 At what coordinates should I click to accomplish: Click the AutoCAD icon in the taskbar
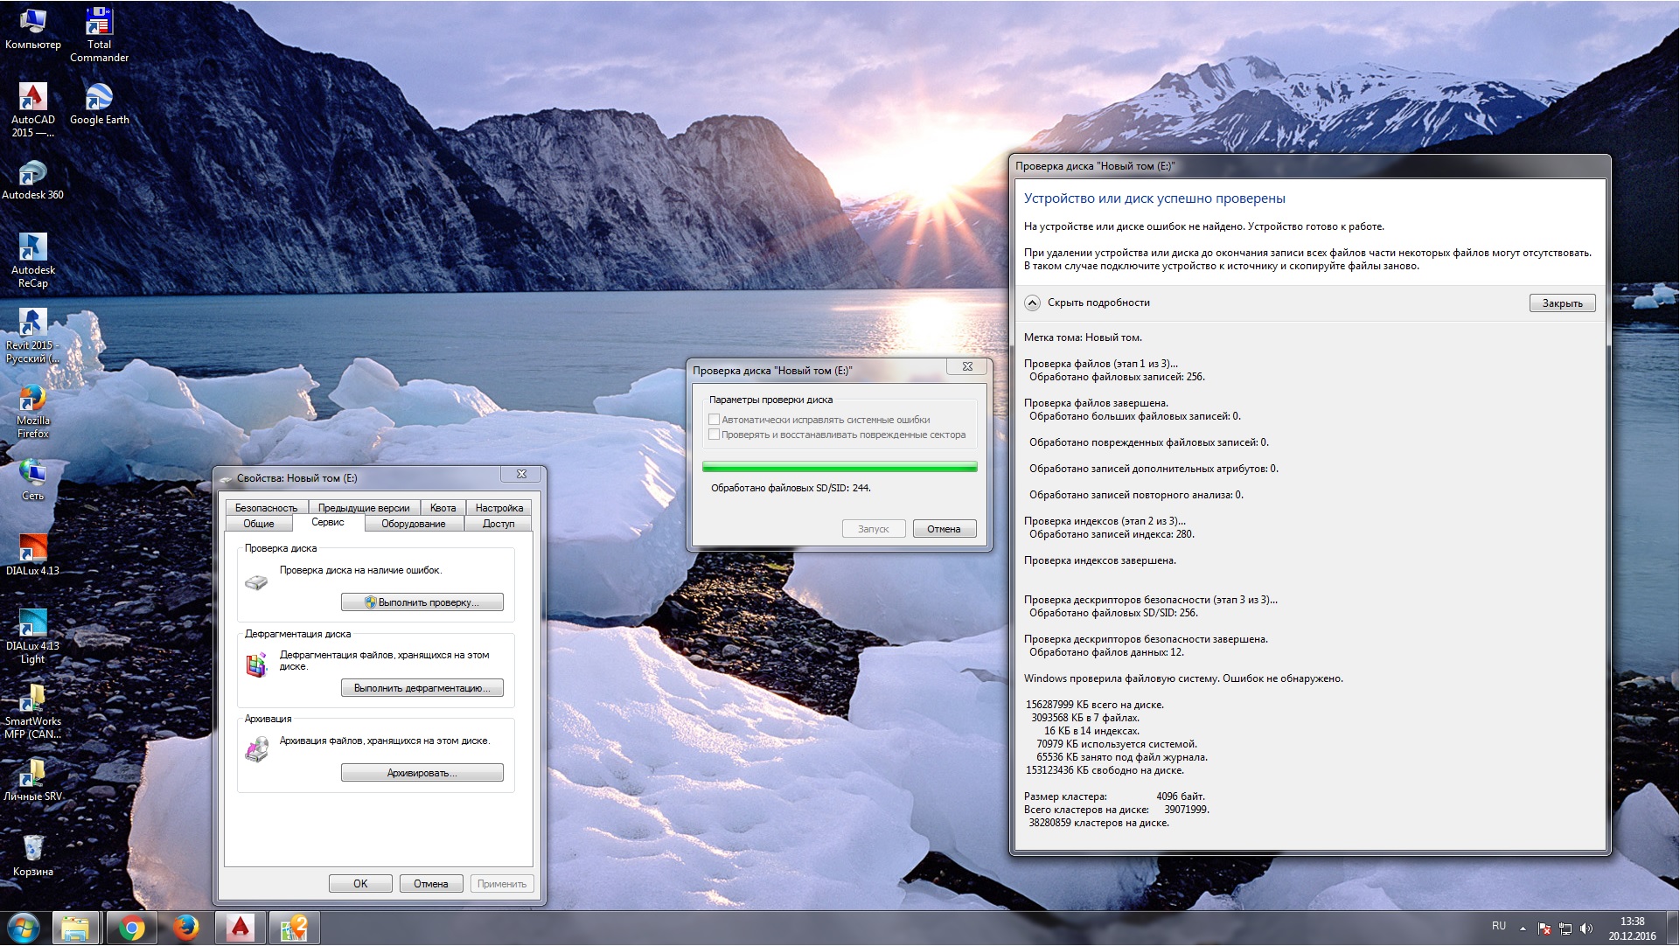(x=240, y=928)
